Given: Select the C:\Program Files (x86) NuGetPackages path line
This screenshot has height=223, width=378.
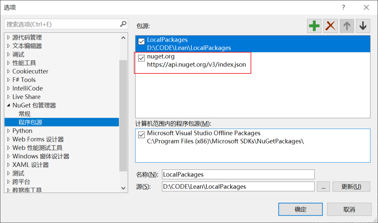Looking at the screenshot, I should click(225, 141).
